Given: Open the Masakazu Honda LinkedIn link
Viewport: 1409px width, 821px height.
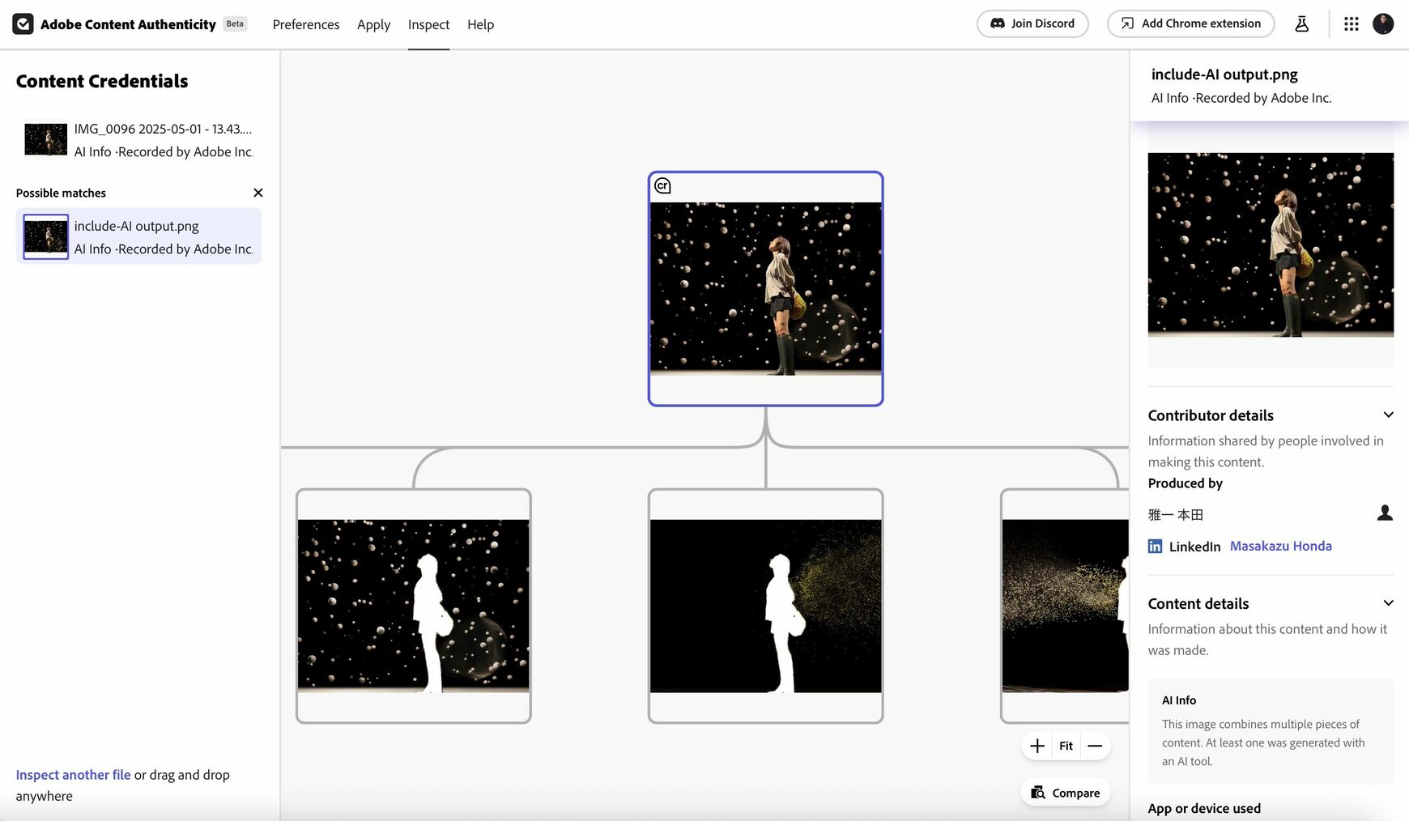Looking at the screenshot, I should (x=1280, y=546).
